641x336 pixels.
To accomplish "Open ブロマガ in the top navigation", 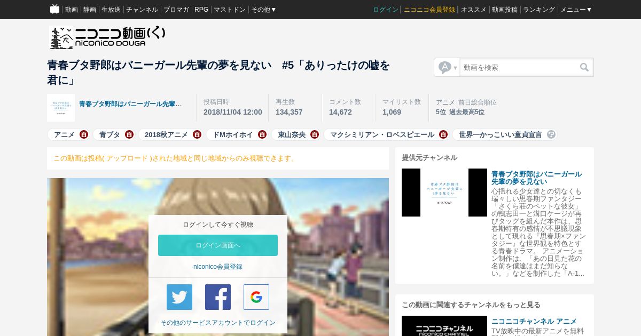I will click(176, 10).
